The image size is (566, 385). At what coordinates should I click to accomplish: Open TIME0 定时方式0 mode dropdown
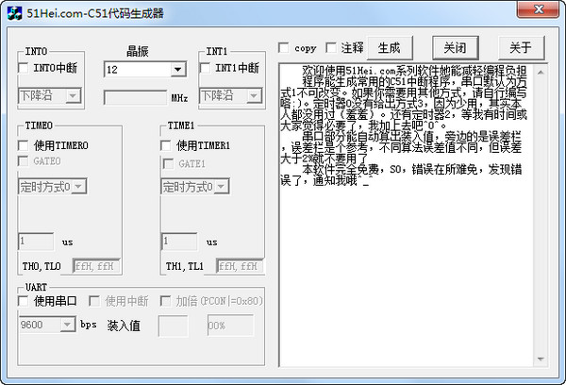point(52,186)
